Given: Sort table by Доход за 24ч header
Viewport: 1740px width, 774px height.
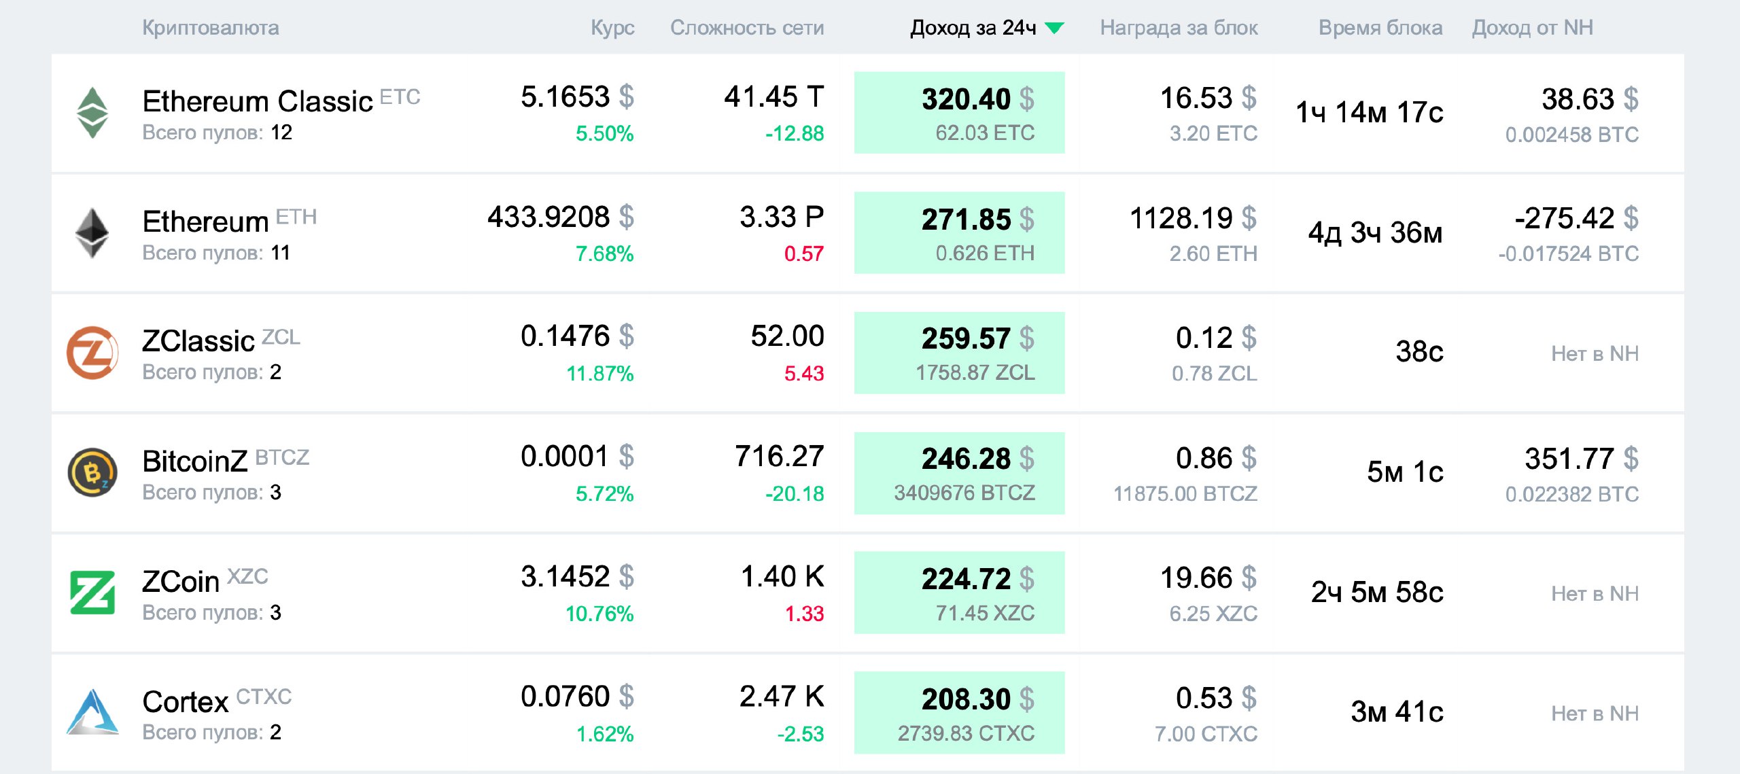Looking at the screenshot, I should point(973,28).
